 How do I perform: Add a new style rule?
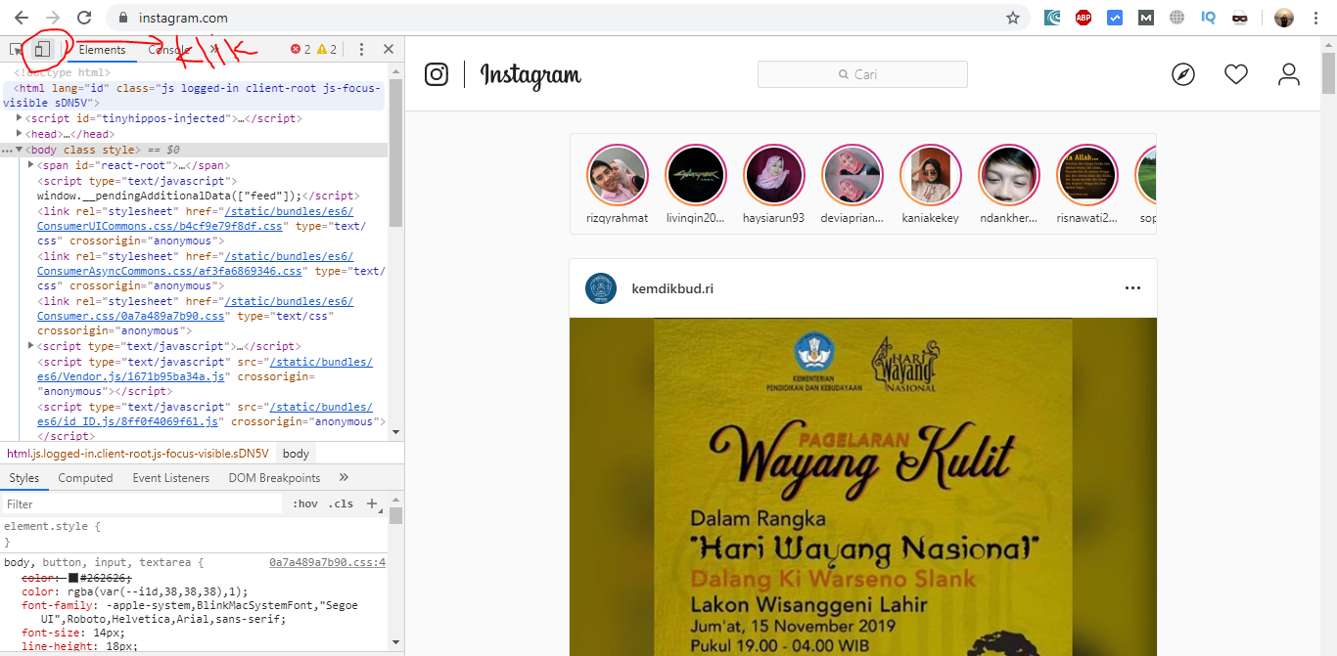pos(372,504)
